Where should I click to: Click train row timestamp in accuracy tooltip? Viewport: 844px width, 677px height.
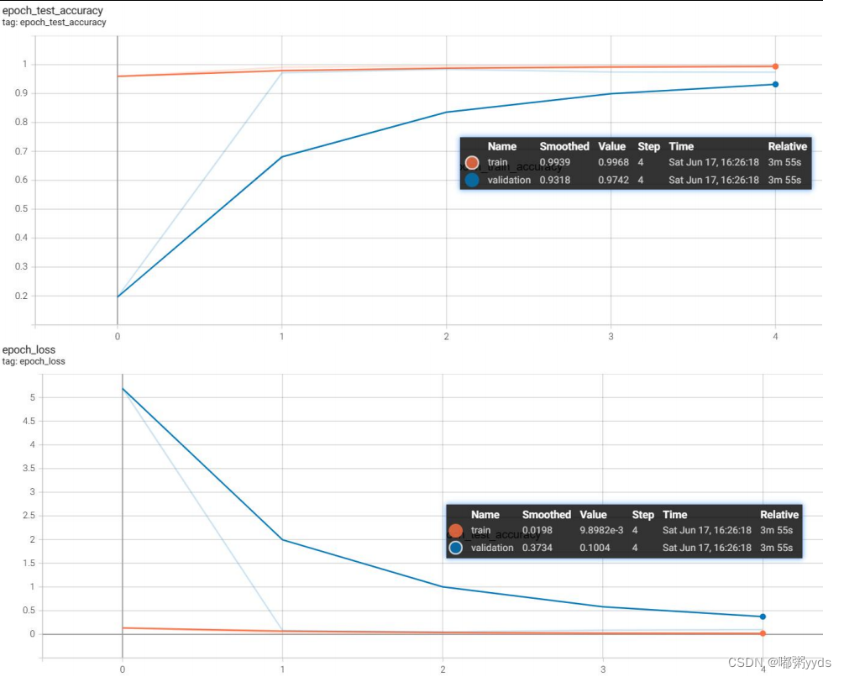(714, 162)
